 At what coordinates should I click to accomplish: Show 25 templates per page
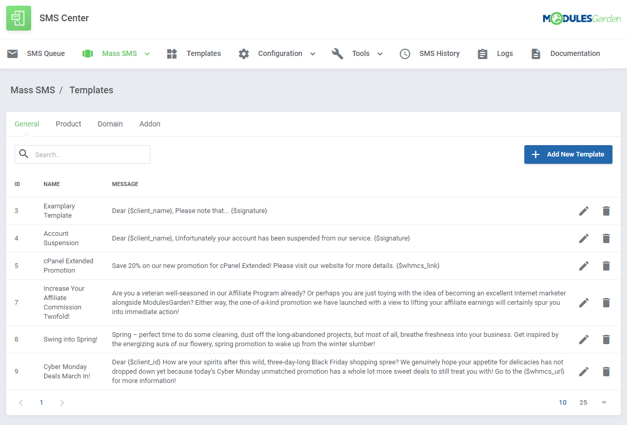coord(583,402)
